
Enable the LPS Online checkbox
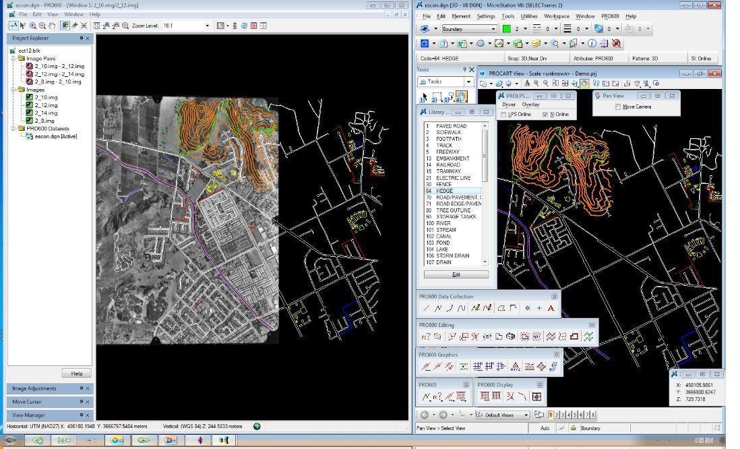pos(504,115)
